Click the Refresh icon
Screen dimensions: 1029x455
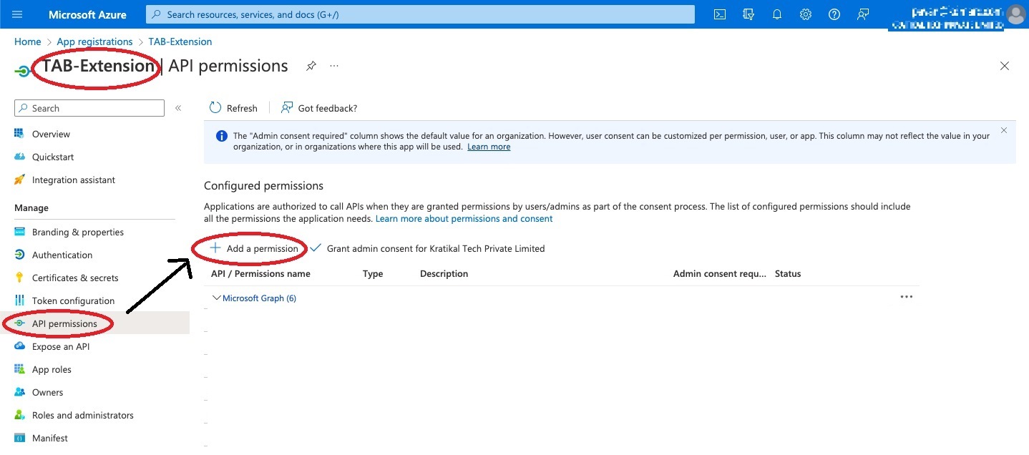coord(215,107)
